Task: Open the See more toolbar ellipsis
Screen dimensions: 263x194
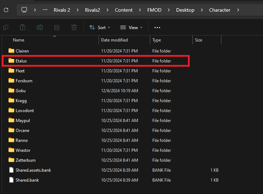Action: click(x=157, y=27)
